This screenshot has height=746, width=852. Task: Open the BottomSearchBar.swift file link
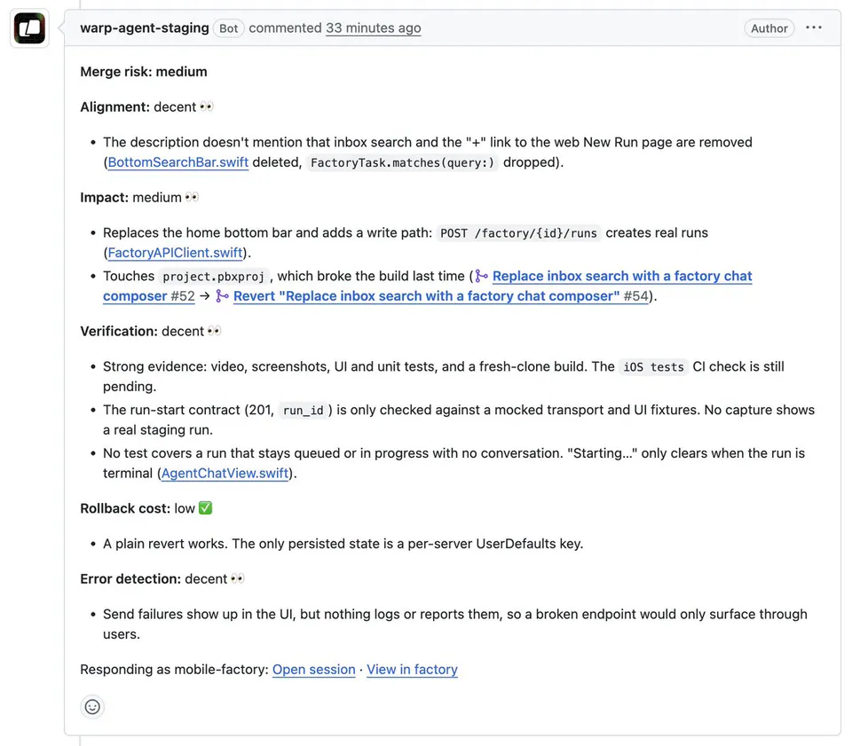(178, 162)
